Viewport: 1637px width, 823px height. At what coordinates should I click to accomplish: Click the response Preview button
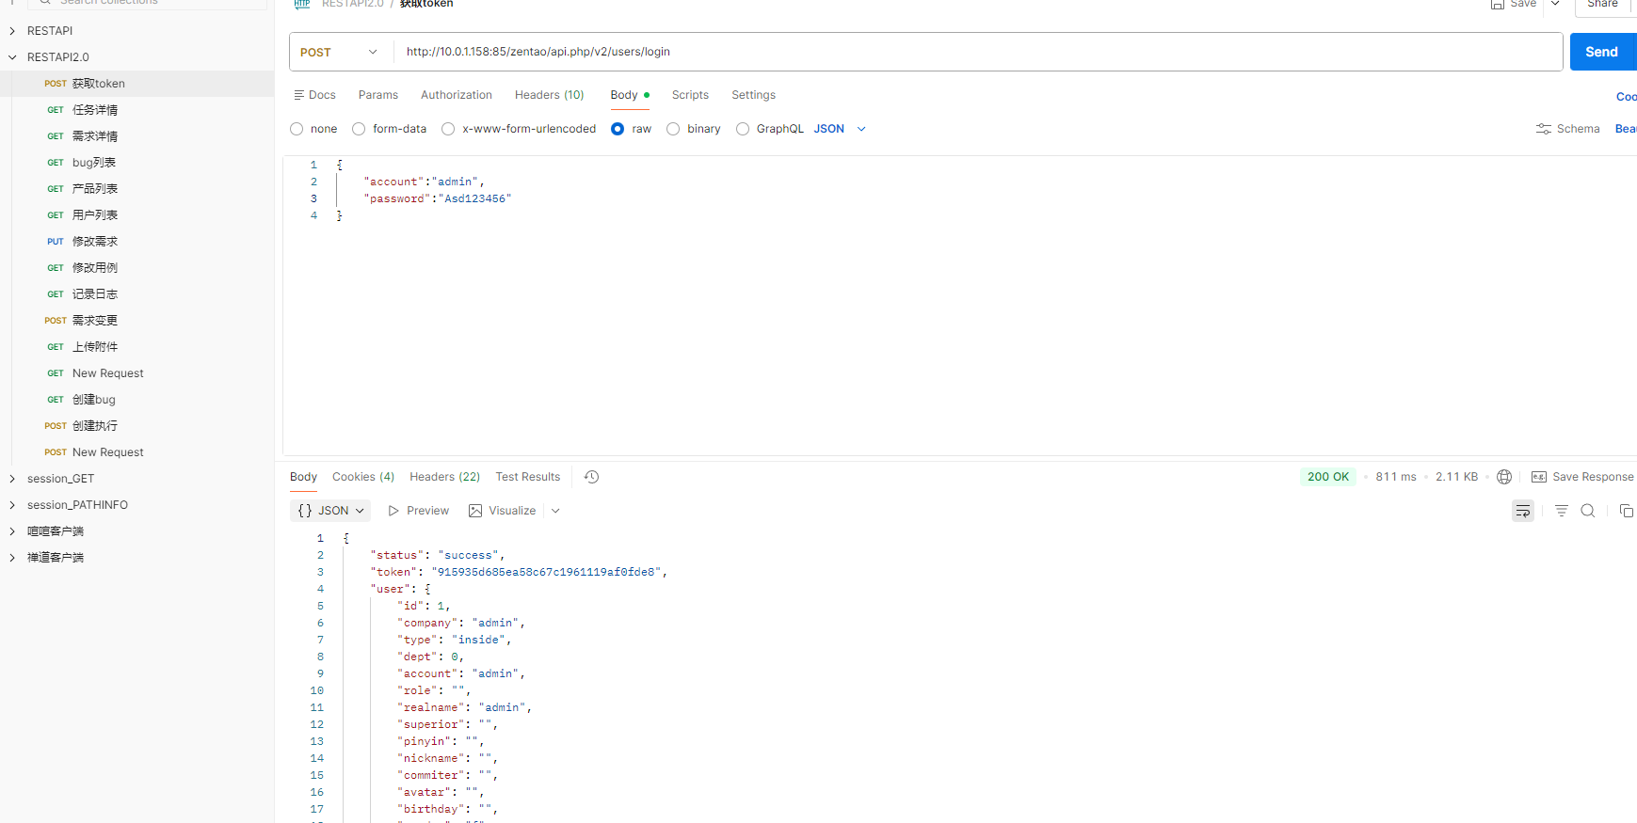click(x=418, y=511)
